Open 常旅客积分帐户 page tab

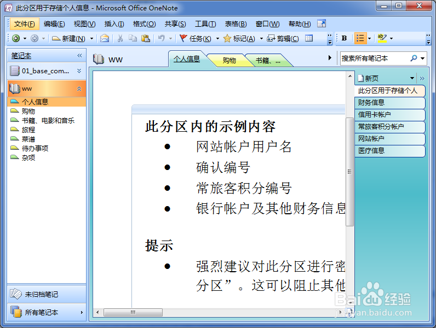click(390, 126)
